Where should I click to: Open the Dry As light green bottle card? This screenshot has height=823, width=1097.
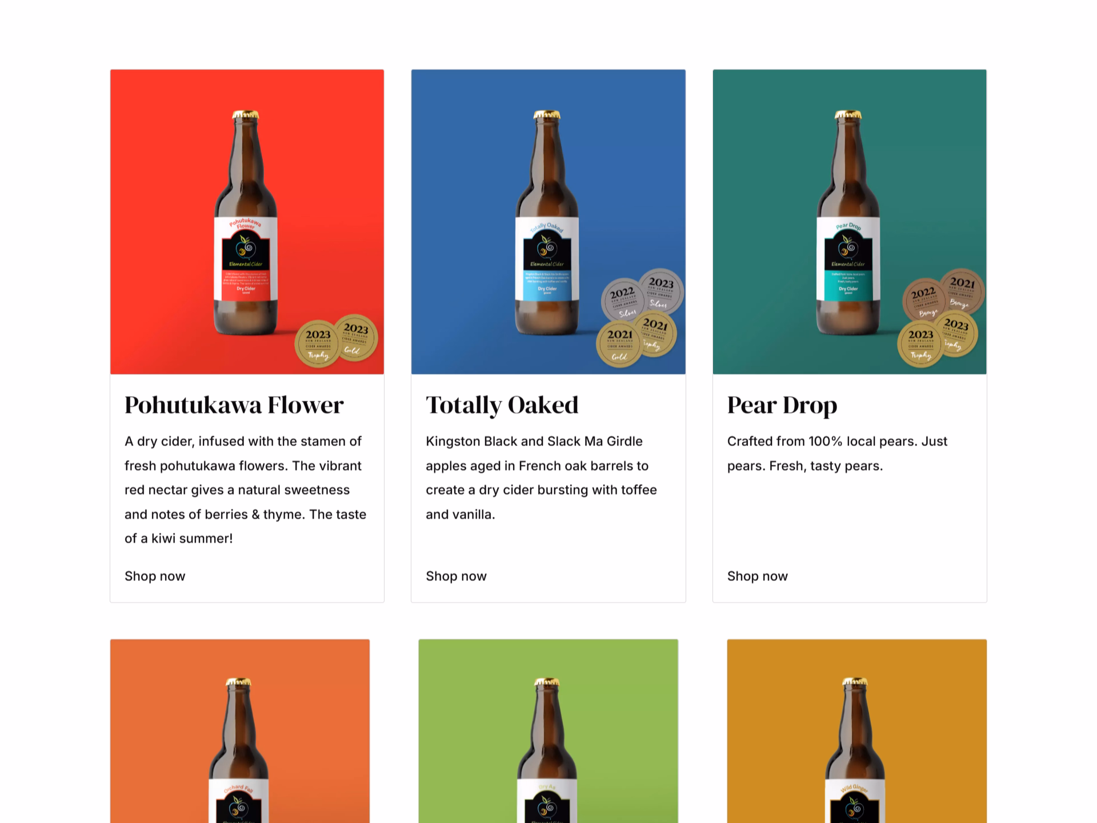pyautogui.click(x=548, y=731)
